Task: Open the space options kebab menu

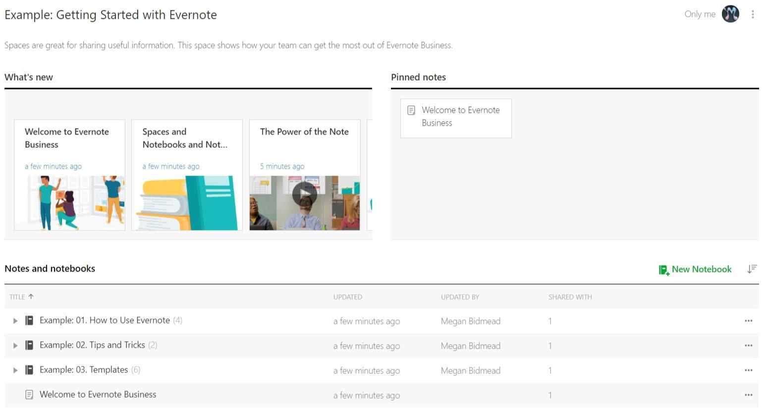Action: coord(752,14)
